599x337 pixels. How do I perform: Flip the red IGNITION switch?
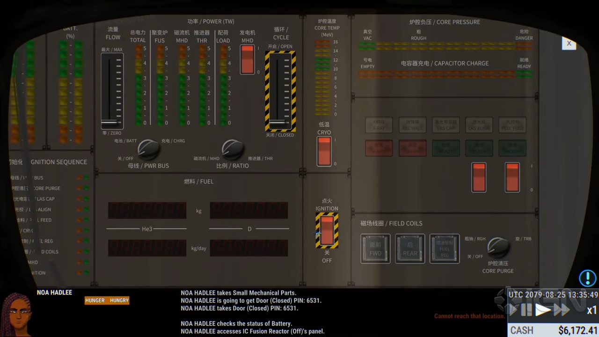point(327,230)
